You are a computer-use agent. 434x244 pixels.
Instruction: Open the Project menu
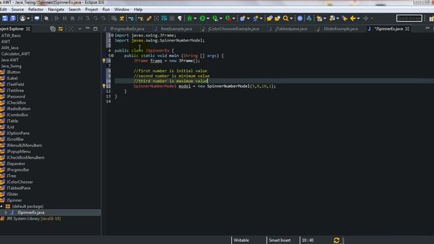point(92,9)
